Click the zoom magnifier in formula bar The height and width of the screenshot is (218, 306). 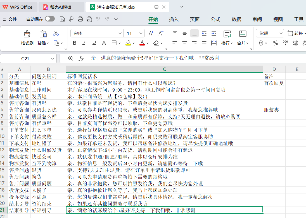click(71, 58)
